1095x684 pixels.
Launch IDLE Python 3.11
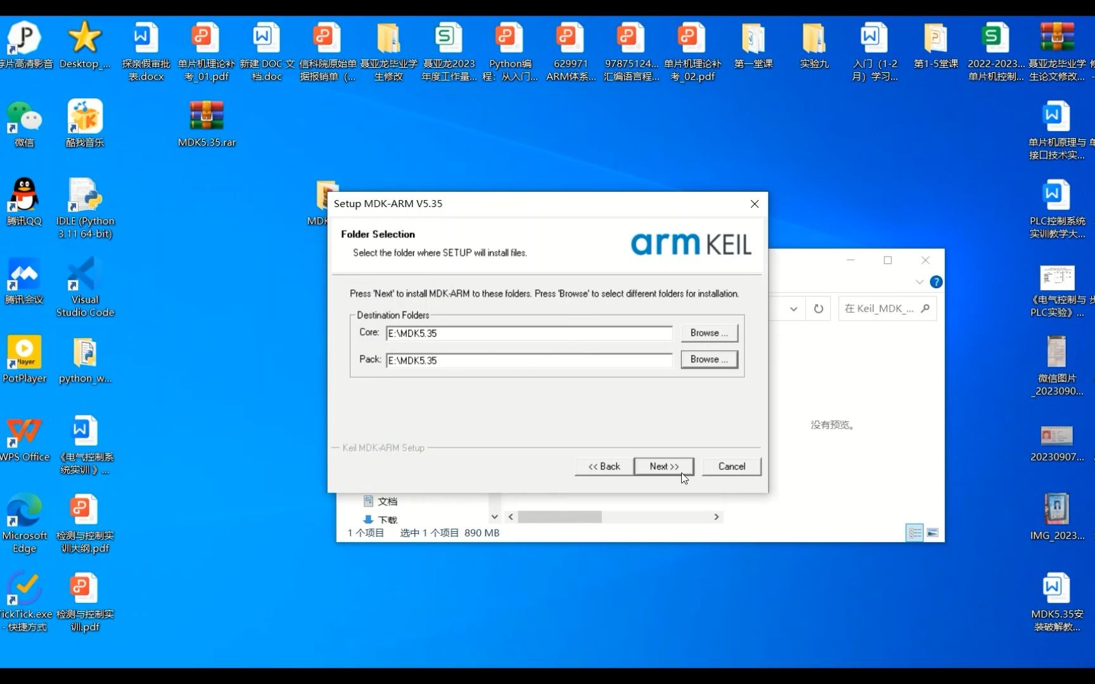pos(85,196)
